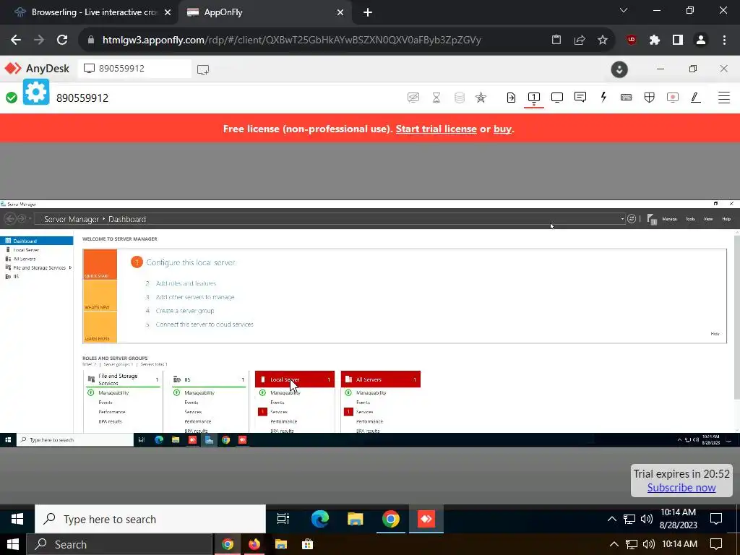Click Server Manager back navigation arrow

coord(10,218)
